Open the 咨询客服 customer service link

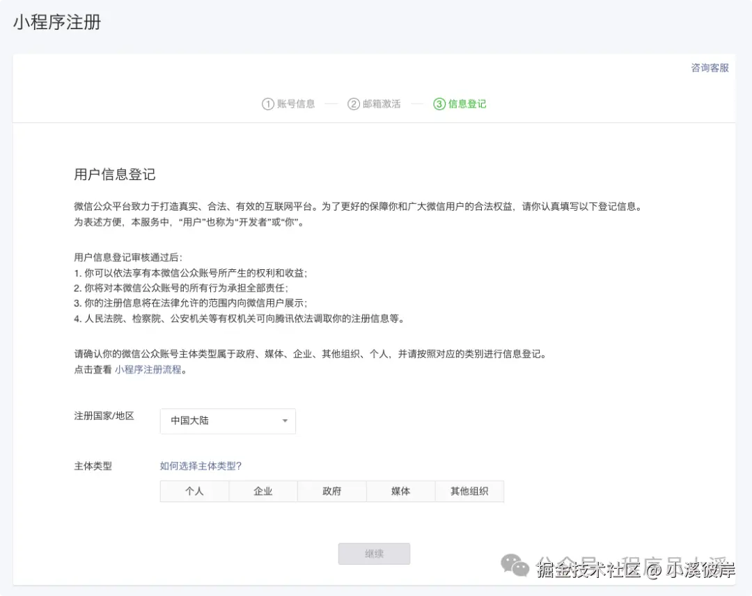709,67
